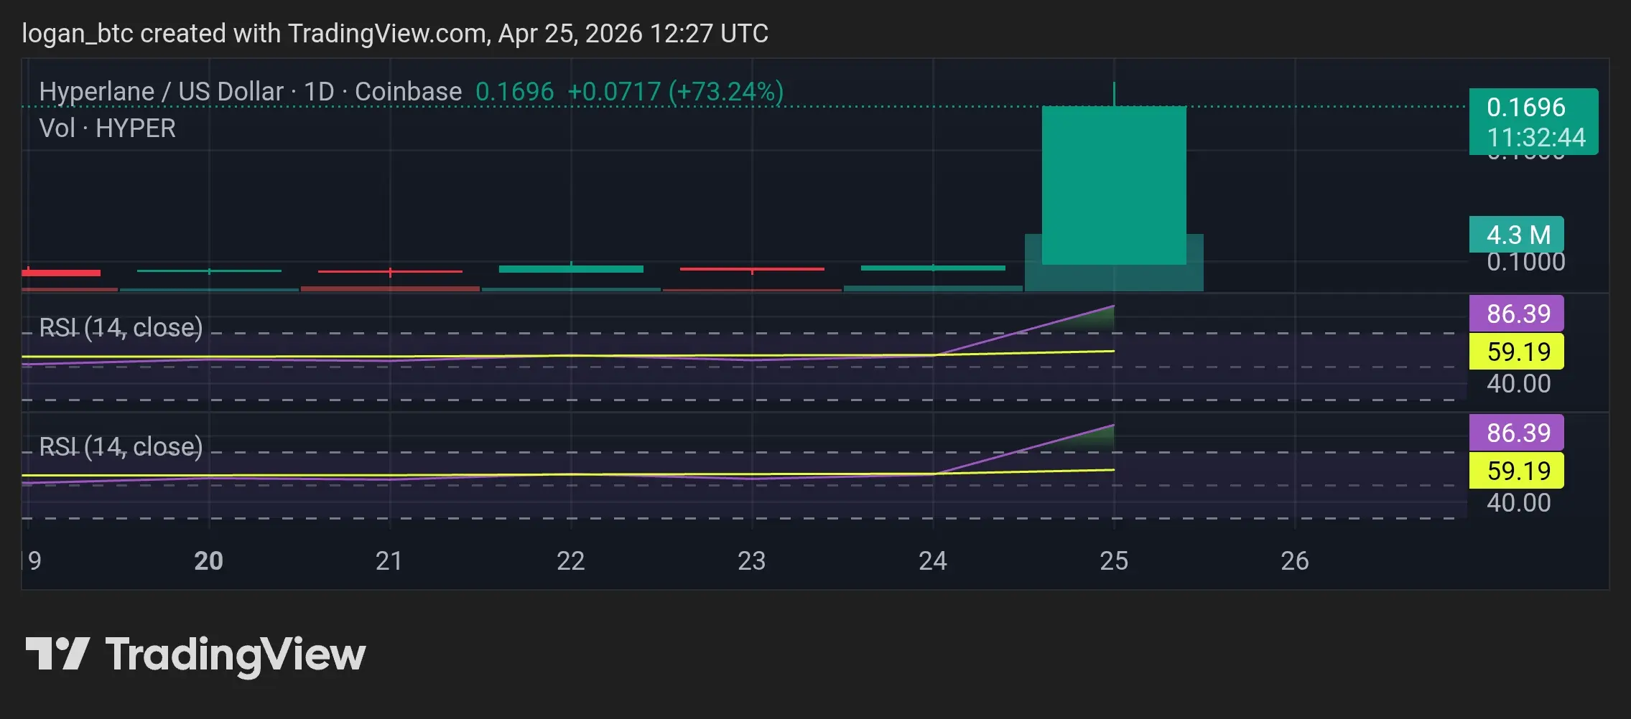The width and height of the screenshot is (1631, 719).
Task: Select the Vol · HYPER indicator label
Action: 108,128
